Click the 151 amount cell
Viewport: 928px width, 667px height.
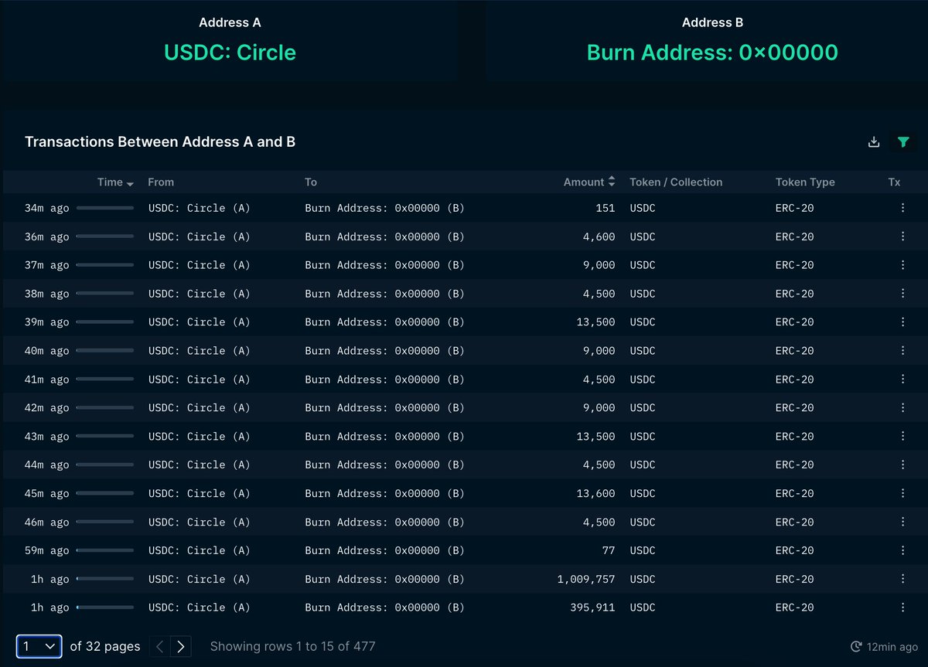tap(606, 208)
